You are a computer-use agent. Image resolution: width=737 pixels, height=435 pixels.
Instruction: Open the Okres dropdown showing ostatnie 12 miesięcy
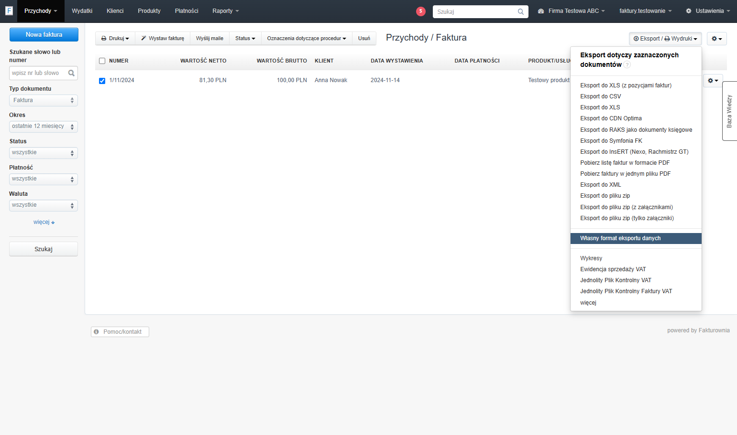44,127
